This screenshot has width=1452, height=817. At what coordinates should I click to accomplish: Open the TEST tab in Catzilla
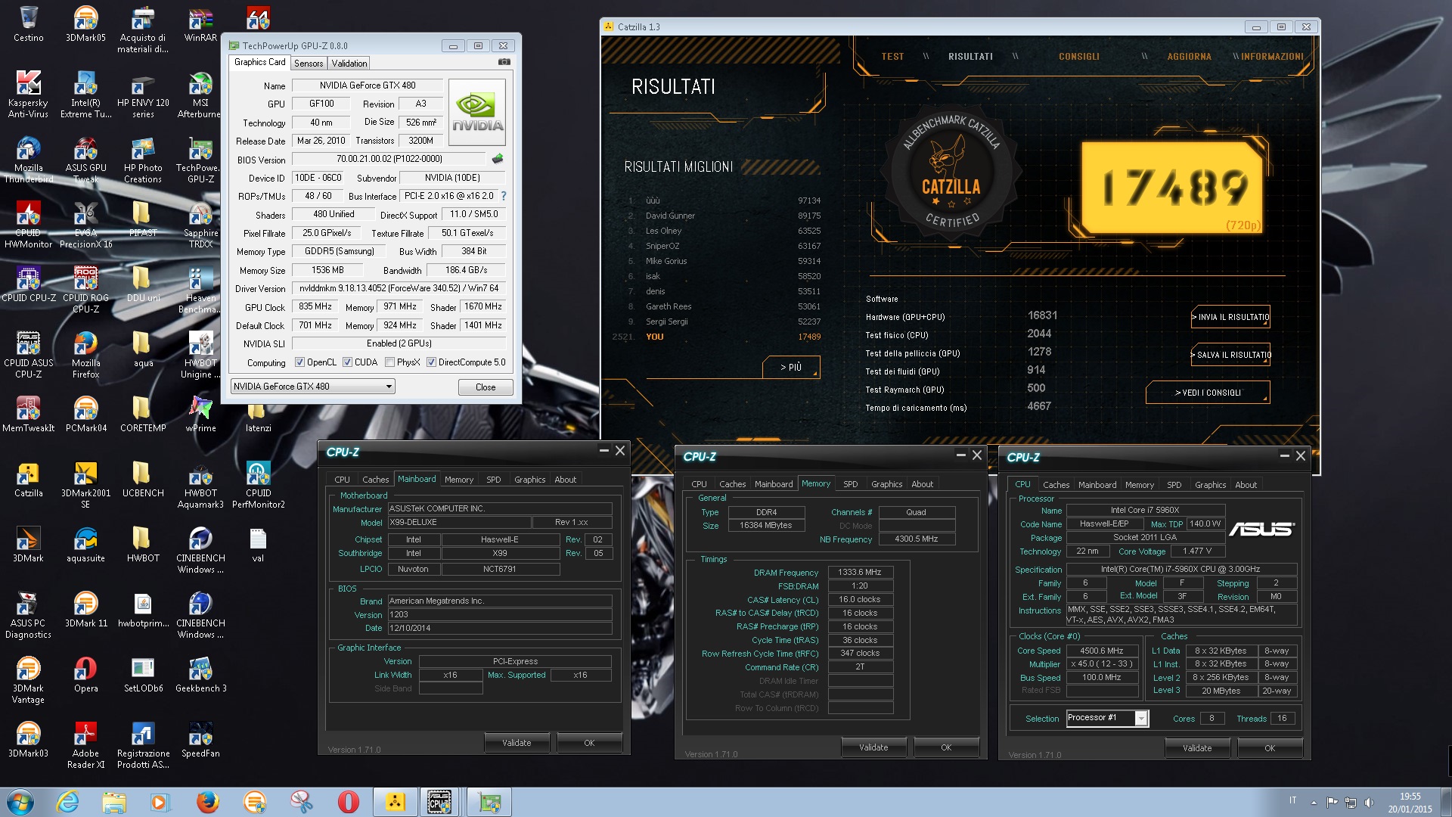coord(892,57)
